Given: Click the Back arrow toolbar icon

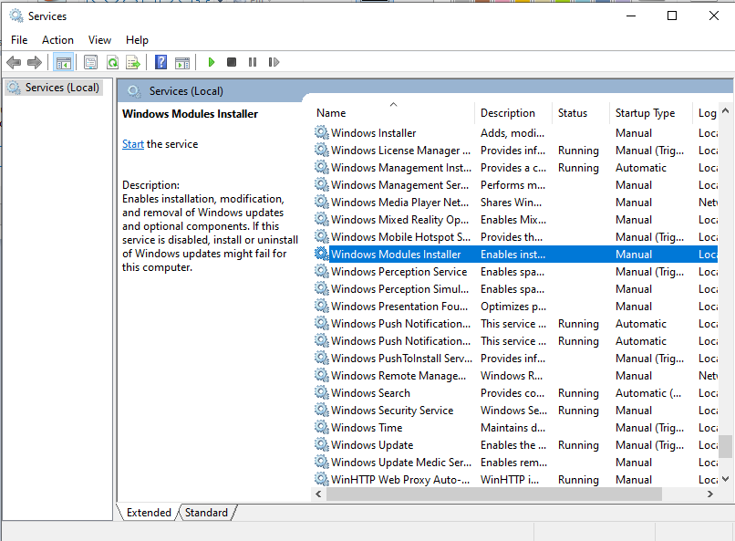Looking at the screenshot, I should coord(14,62).
